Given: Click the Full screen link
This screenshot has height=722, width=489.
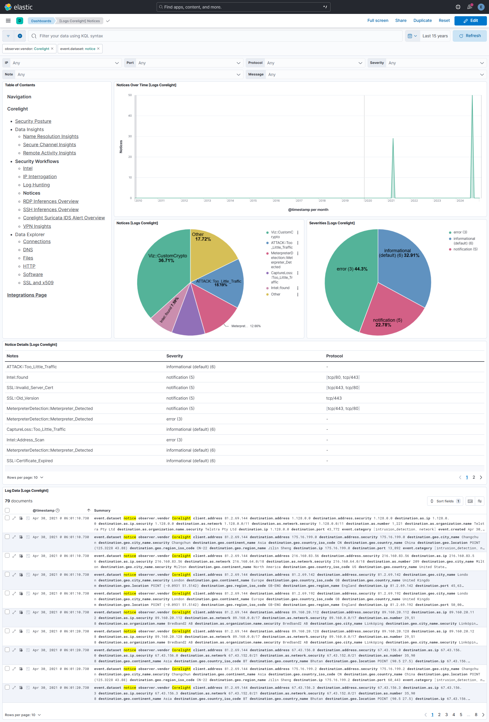Looking at the screenshot, I should point(377,21).
